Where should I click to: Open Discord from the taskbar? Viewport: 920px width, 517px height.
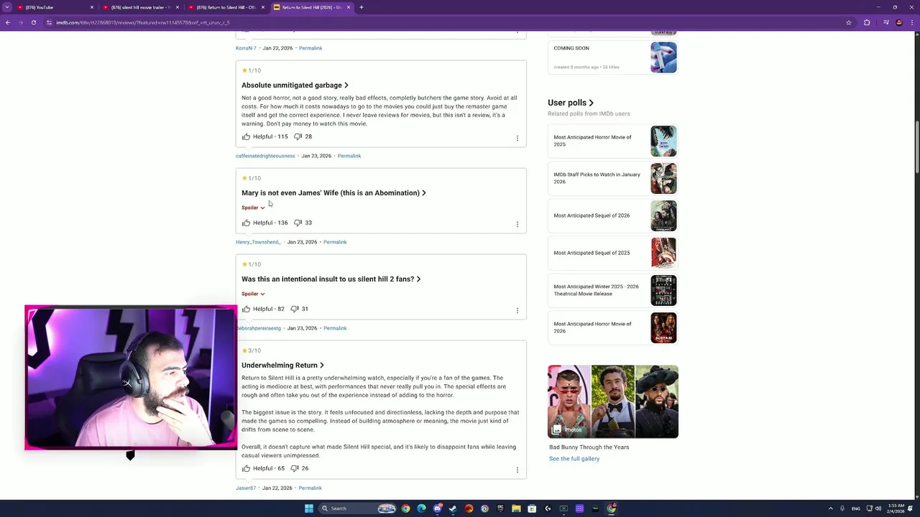[x=437, y=508]
